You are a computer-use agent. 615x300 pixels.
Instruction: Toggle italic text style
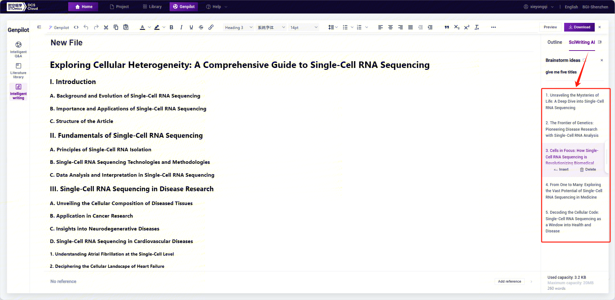click(181, 27)
